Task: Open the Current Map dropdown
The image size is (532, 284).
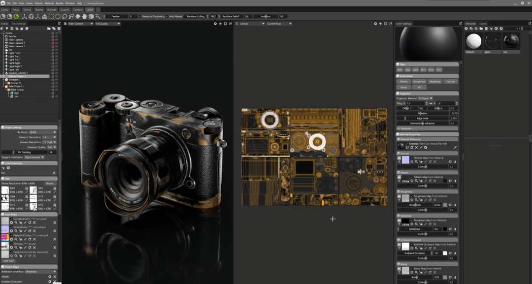Action: [x=279, y=24]
